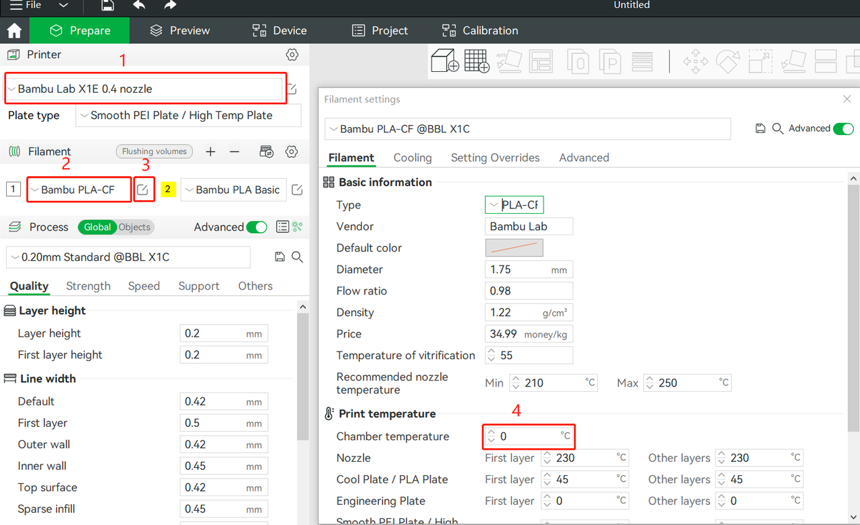
Task: Open the Calibration tab
Action: tap(480, 30)
